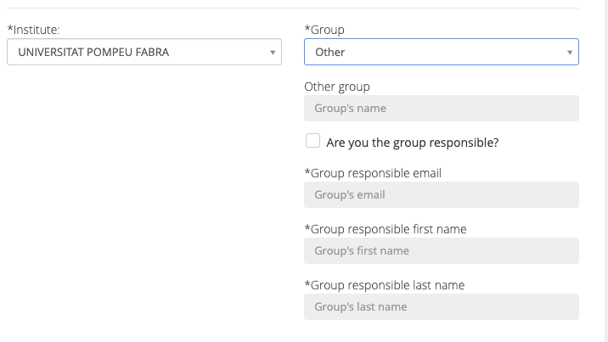The image size is (608, 342).
Task: Expand the Group dropdown arrow
Action: [570, 53]
